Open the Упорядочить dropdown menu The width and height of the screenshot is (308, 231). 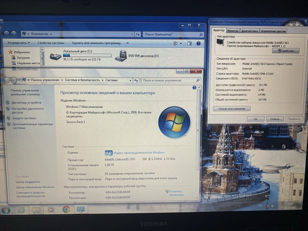coord(18,43)
